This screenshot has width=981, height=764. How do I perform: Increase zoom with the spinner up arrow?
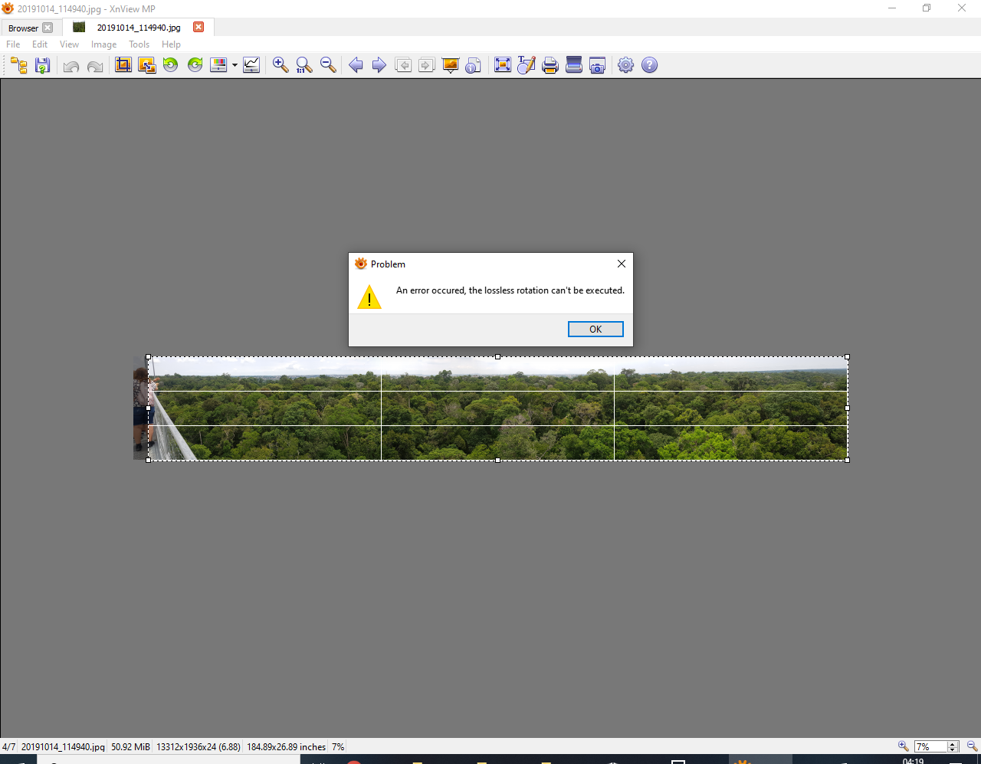pos(953,744)
